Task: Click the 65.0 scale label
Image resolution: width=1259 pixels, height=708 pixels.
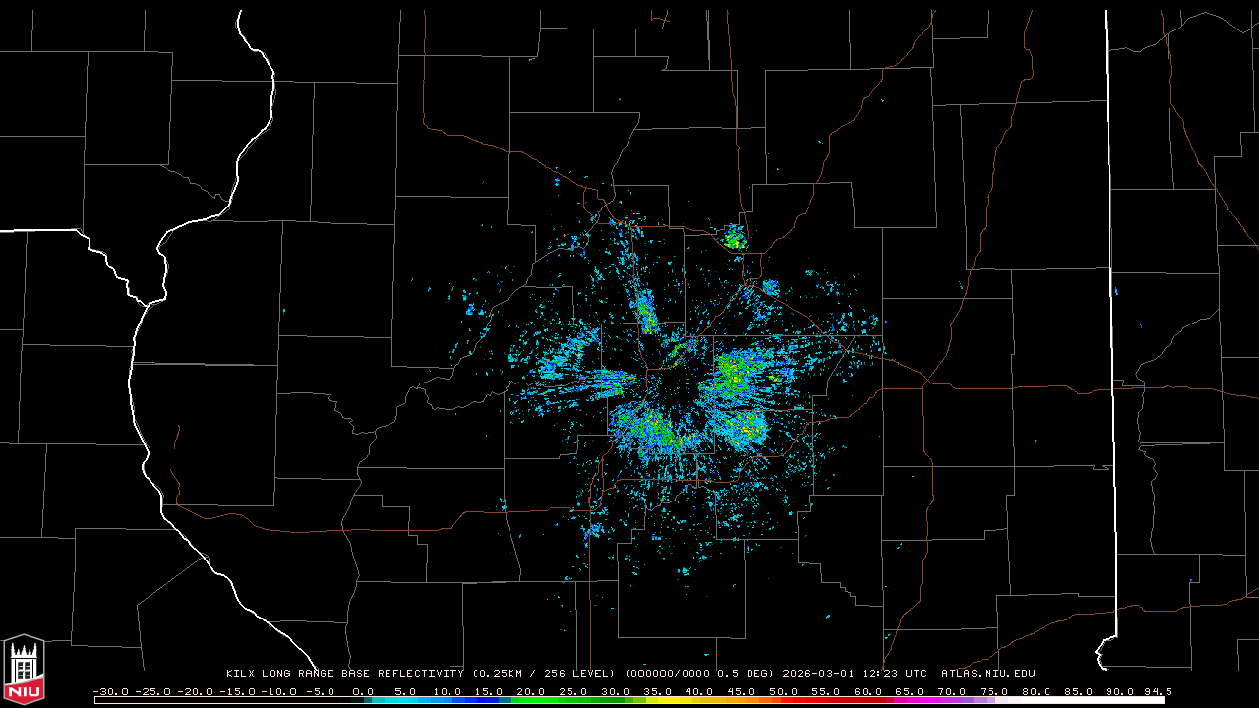Action: (x=910, y=691)
